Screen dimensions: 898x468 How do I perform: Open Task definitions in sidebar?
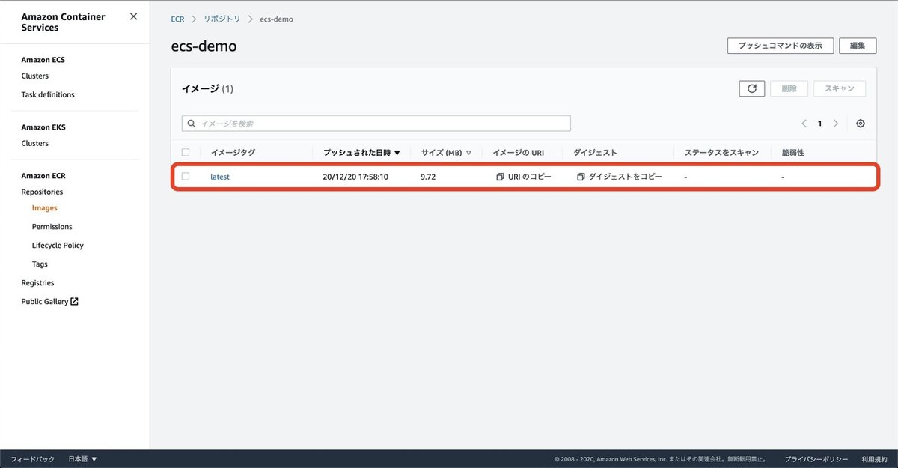click(48, 95)
